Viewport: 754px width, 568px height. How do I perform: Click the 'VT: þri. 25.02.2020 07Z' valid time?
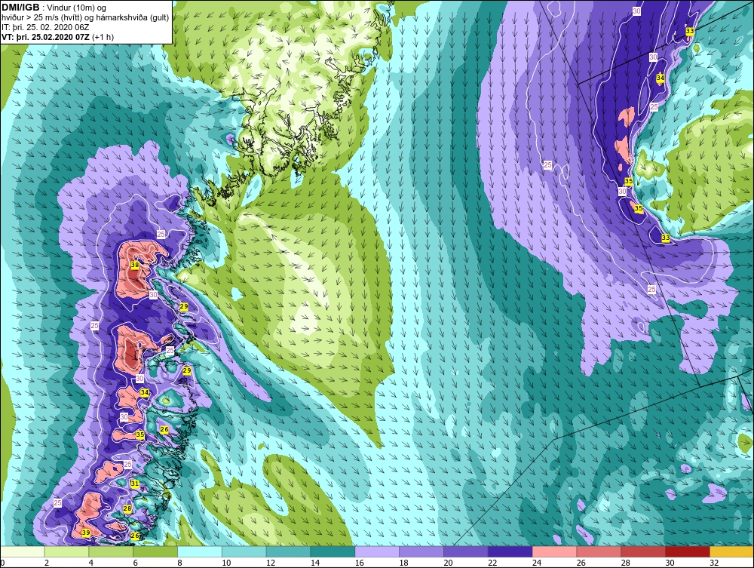click(46, 37)
